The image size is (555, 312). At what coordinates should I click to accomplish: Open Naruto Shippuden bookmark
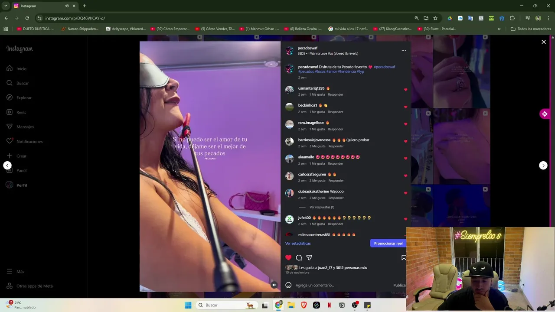point(79,29)
